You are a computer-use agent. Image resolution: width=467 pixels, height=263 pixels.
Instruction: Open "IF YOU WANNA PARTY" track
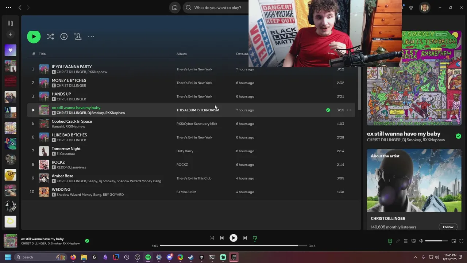click(x=72, y=67)
